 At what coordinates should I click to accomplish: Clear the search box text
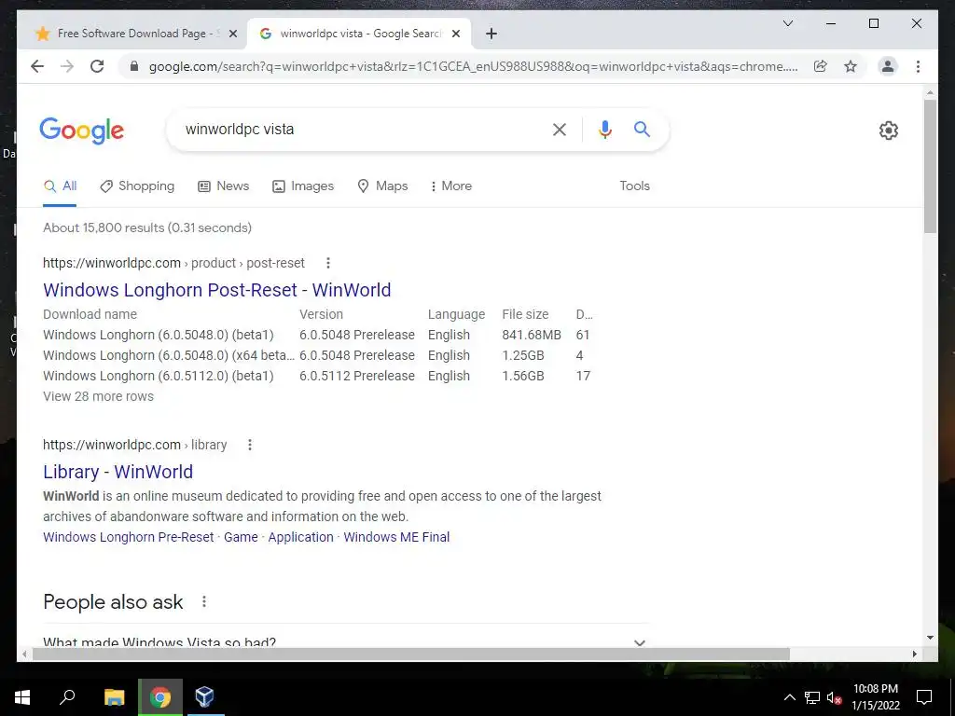tap(560, 129)
